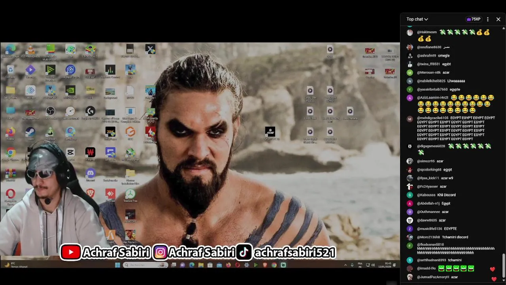Show hidden system tray icons

click(x=346, y=265)
